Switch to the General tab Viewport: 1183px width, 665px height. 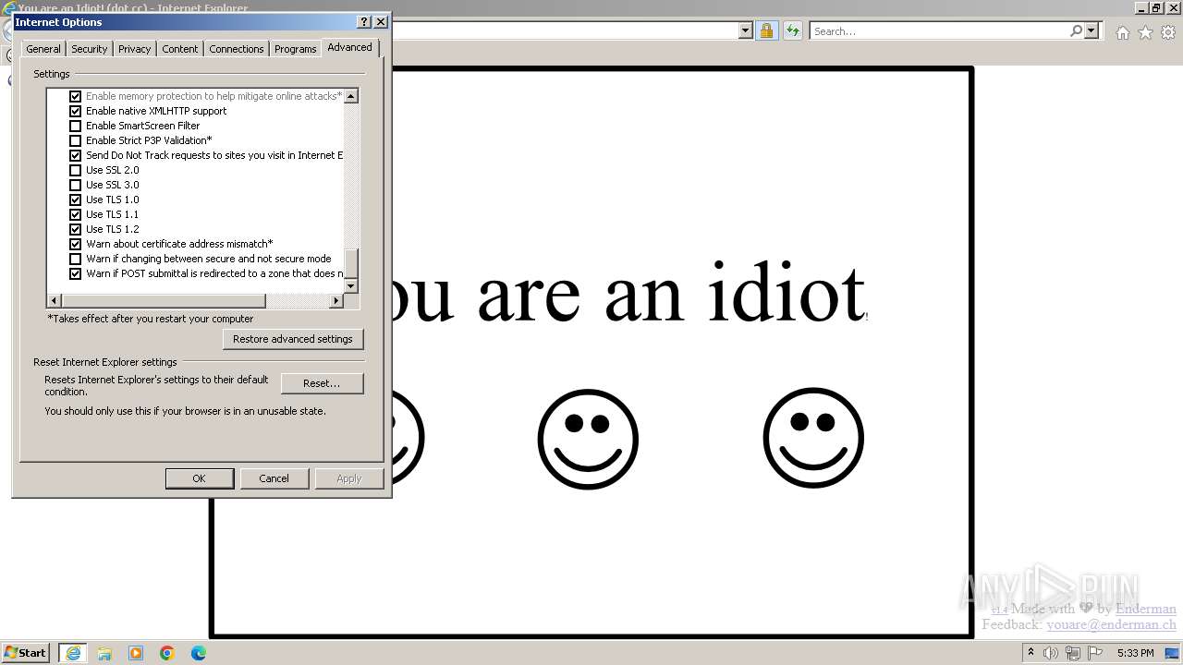(43, 49)
